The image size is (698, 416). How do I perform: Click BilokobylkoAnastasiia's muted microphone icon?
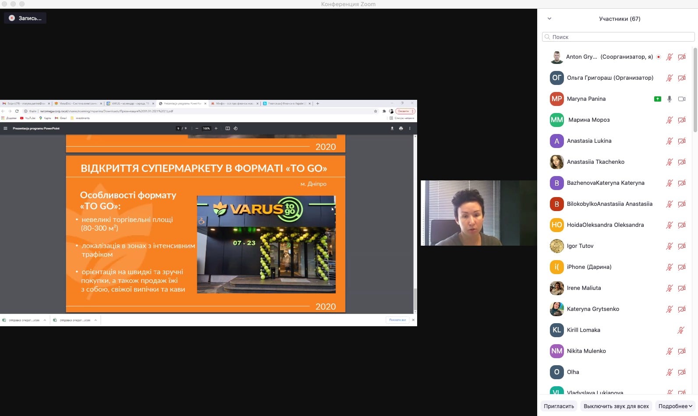669,204
